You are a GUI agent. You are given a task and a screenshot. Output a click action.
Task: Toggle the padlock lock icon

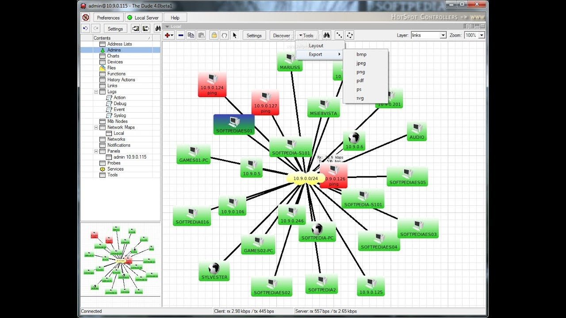tap(214, 35)
